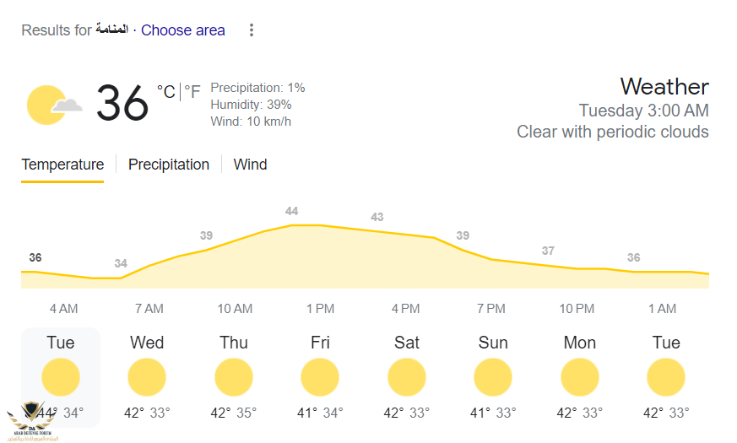
Task: Click the Choose area link
Action: [183, 30]
